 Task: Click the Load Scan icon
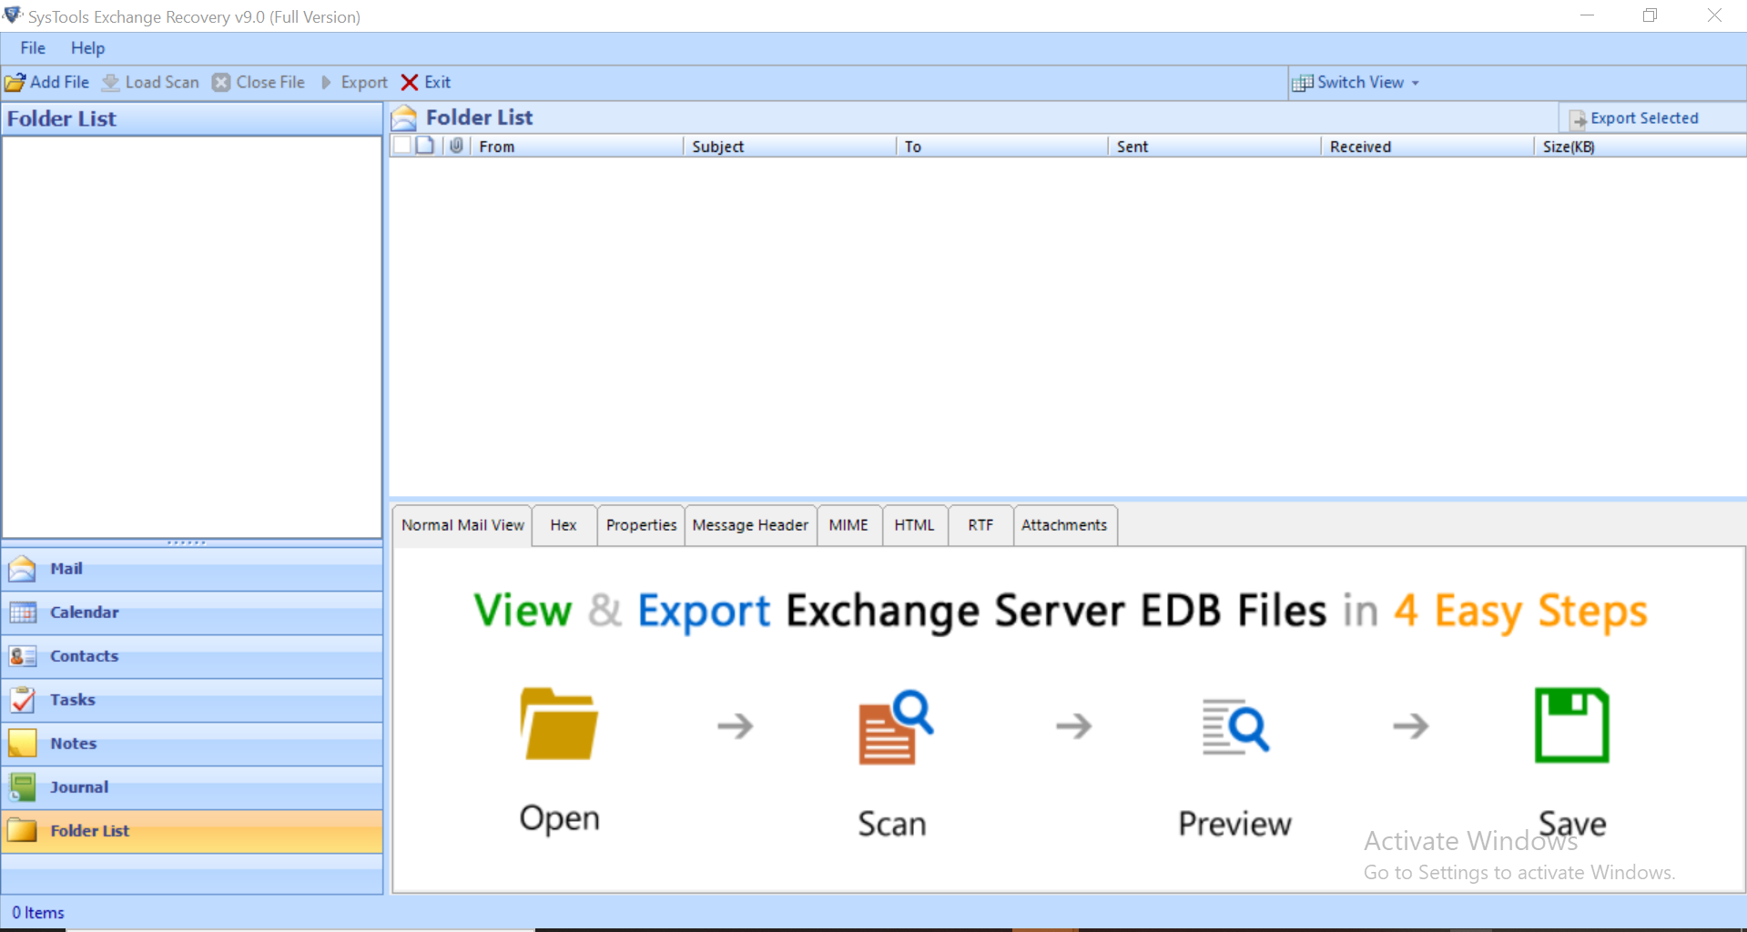(110, 83)
